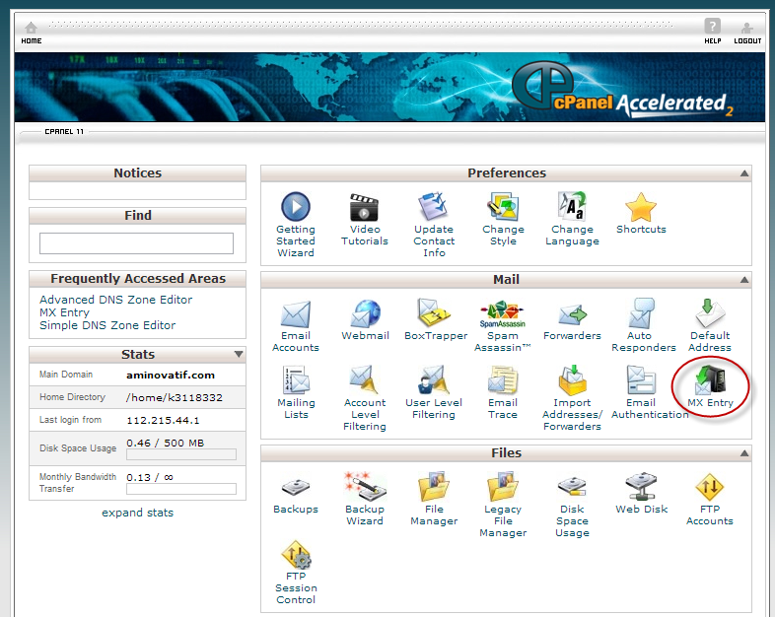Open the File Manager icon
Image resolution: width=775 pixels, height=617 pixels.
pyautogui.click(x=434, y=487)
